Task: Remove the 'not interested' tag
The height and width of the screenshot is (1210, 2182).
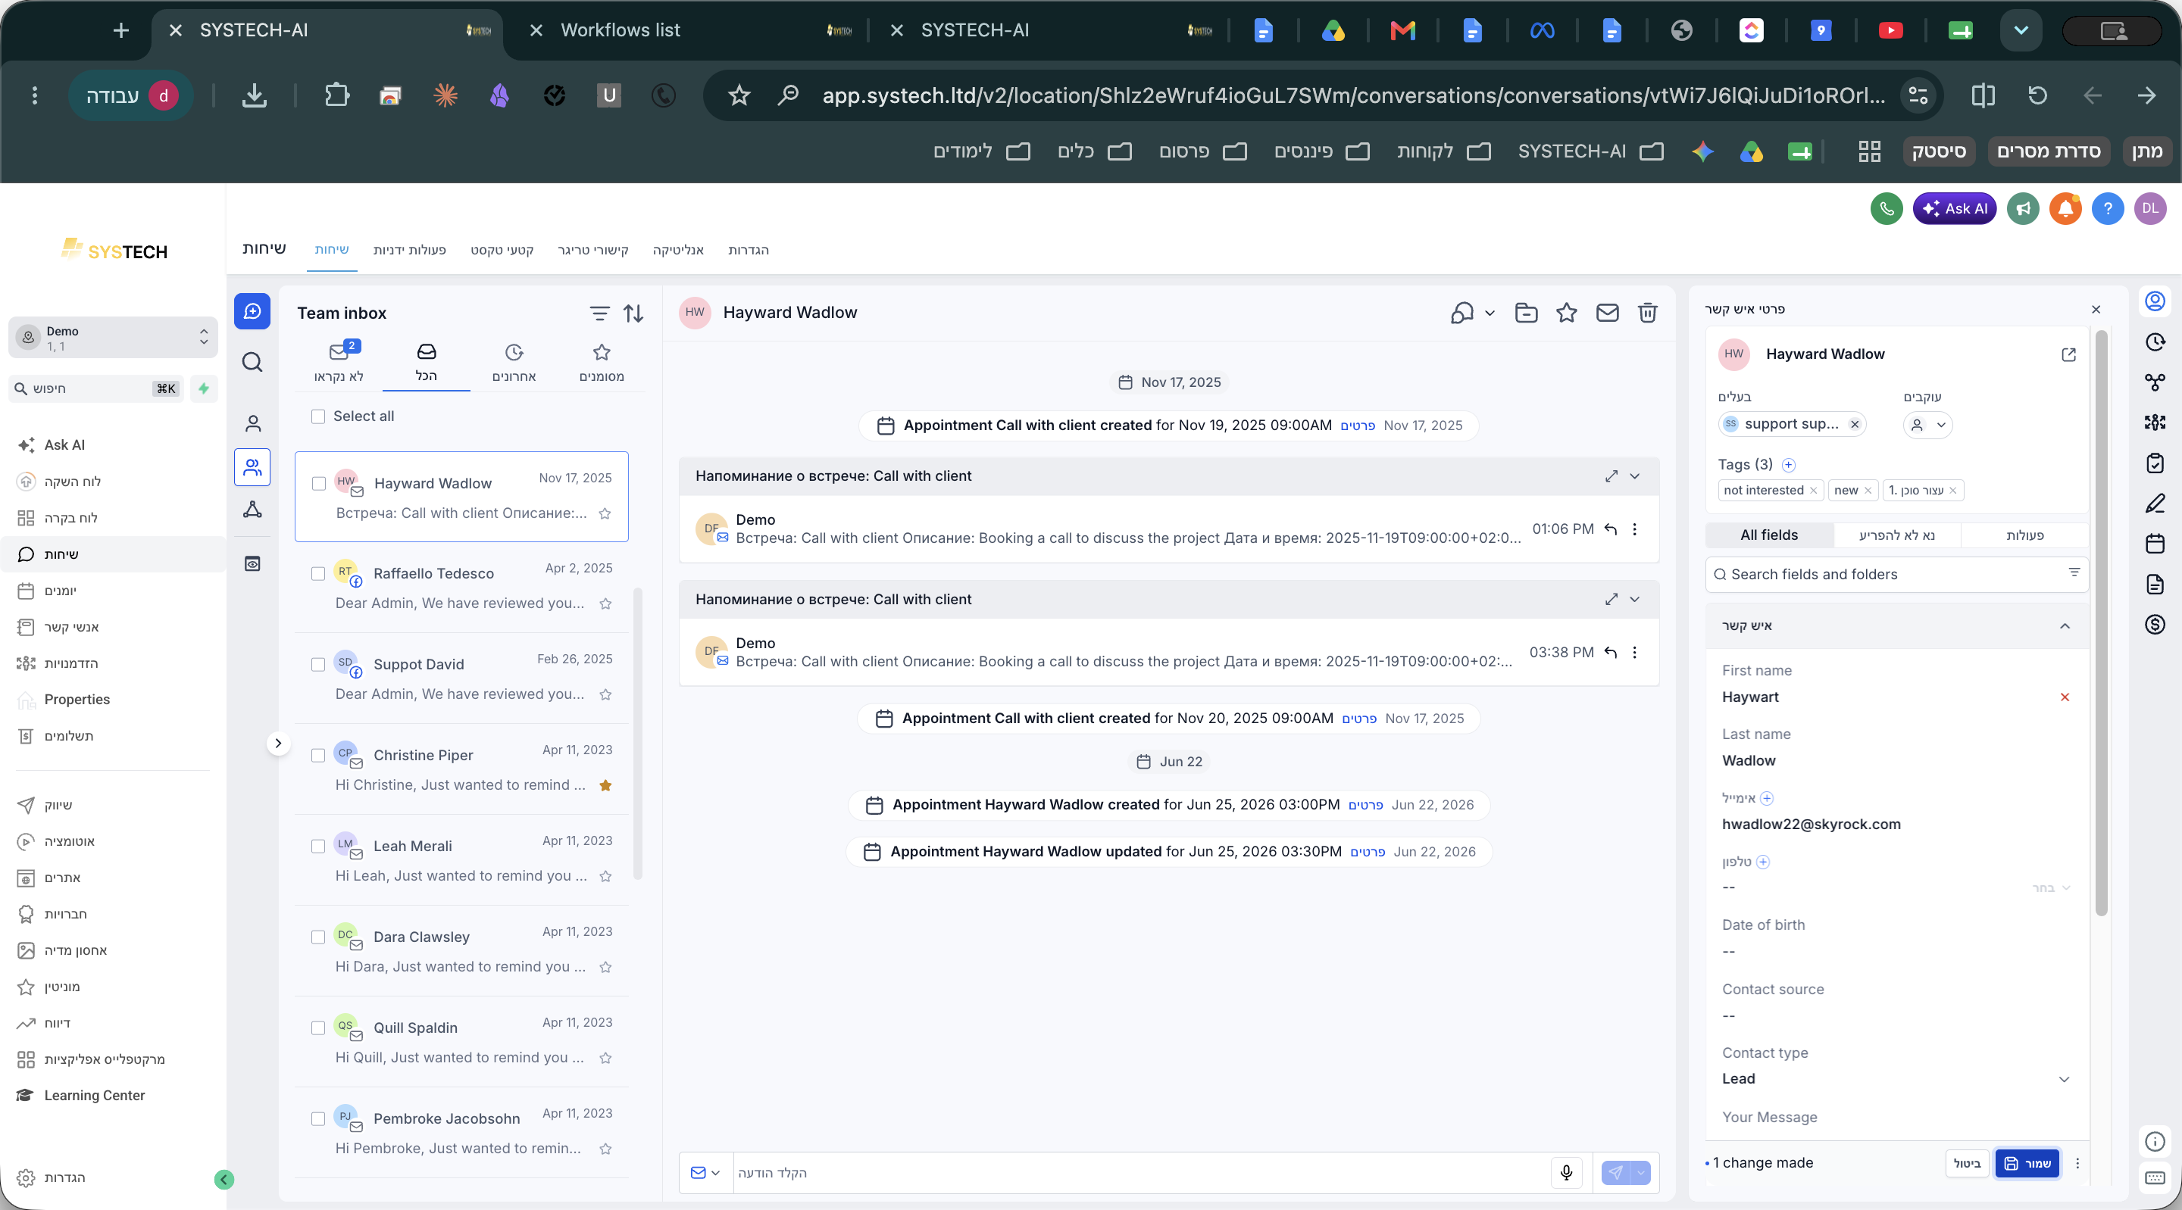Action: click(1813, 490)
